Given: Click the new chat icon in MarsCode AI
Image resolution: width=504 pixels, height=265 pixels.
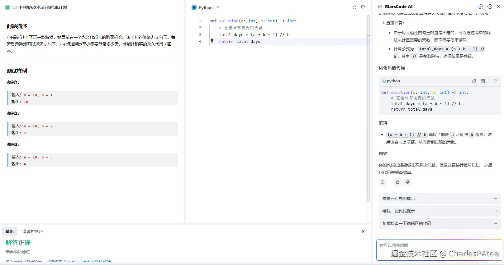Looking at the screenshot, I should click(x=481, y=7).
